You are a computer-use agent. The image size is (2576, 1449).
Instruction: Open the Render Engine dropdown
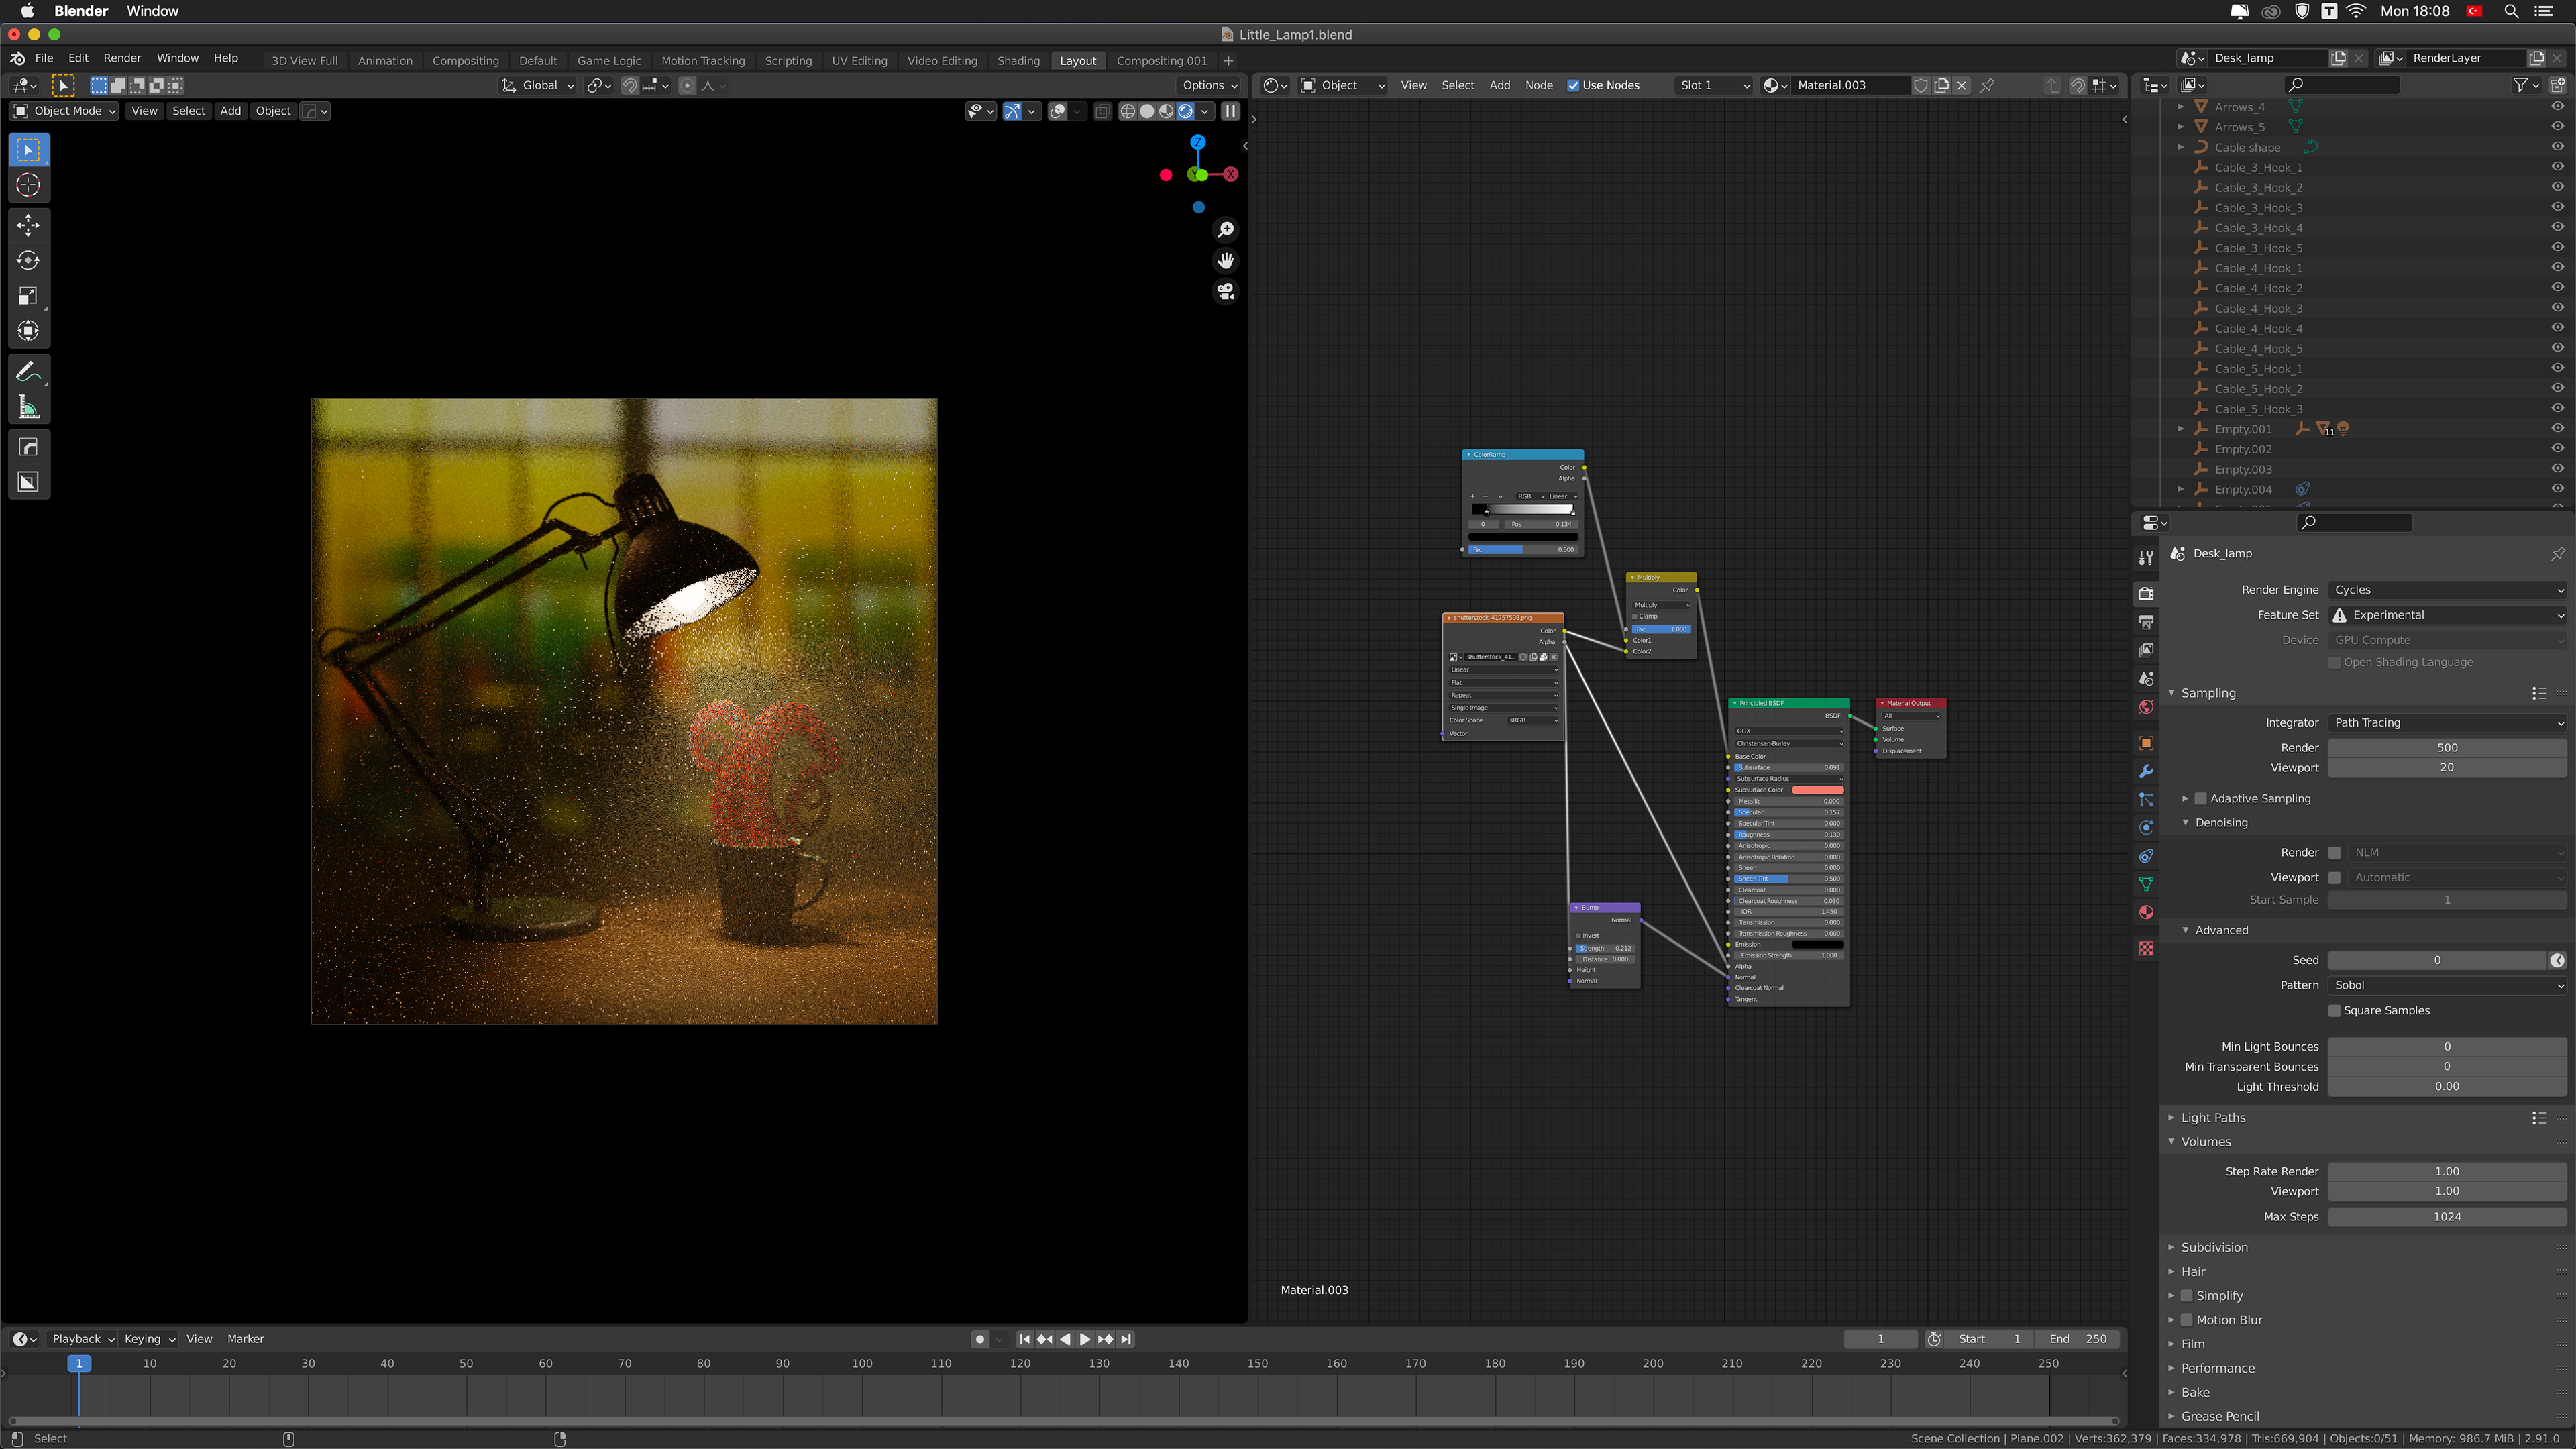2447,590
